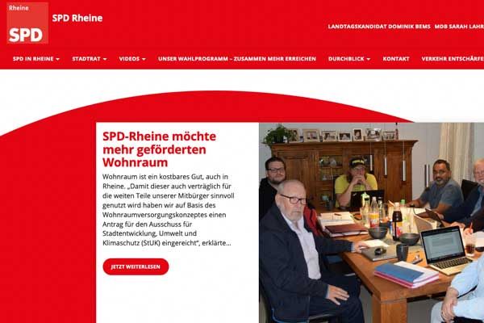Open Landtagskandidat Dominik Bems link
The image size is (484, 323).
click(379, 27)
